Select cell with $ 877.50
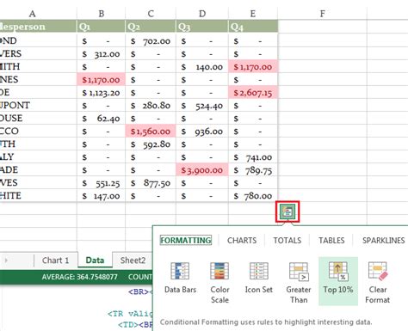408x331 pixels. (151, 183)
